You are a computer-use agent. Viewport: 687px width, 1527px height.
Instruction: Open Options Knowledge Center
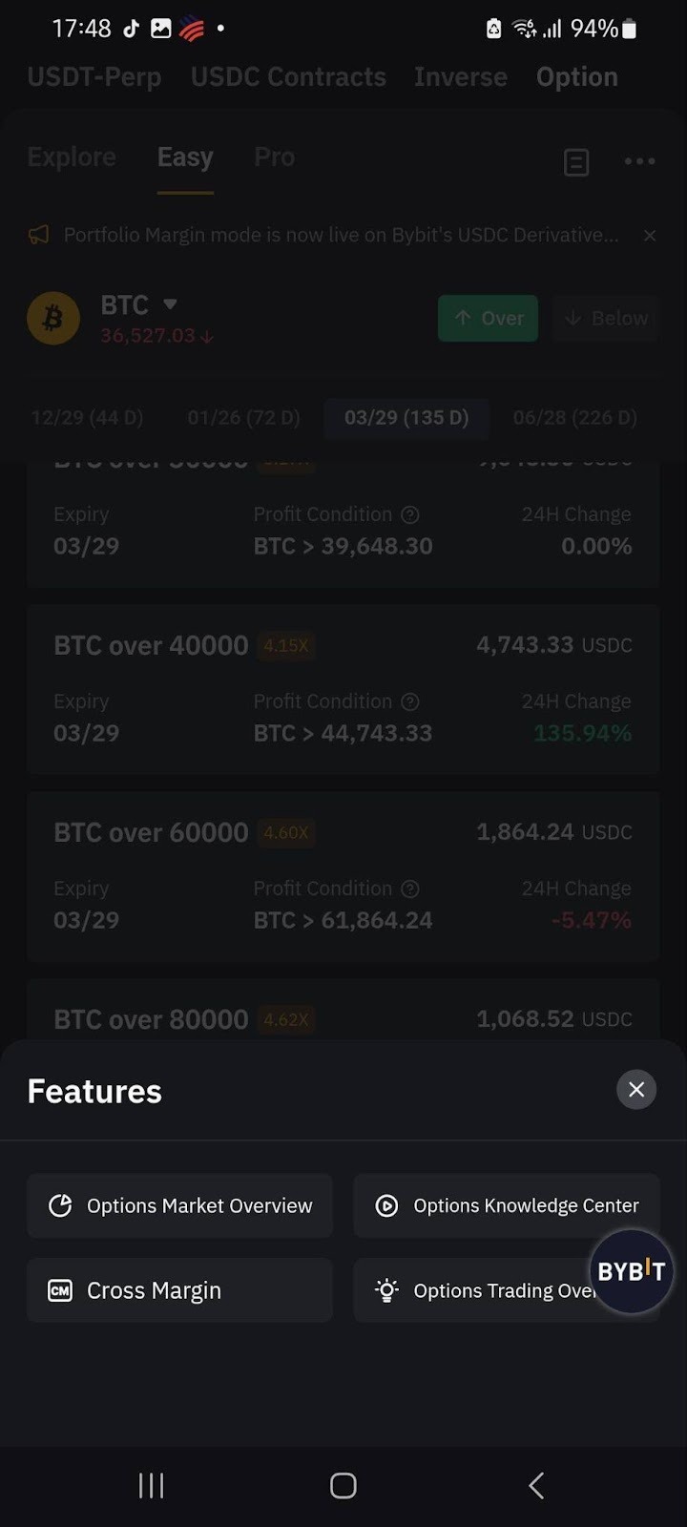pyautogui.click(x=506, y=1205)
